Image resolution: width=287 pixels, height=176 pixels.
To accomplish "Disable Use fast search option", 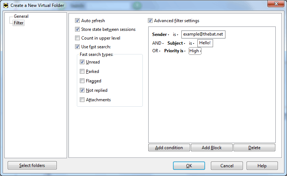I will point(78,47).
